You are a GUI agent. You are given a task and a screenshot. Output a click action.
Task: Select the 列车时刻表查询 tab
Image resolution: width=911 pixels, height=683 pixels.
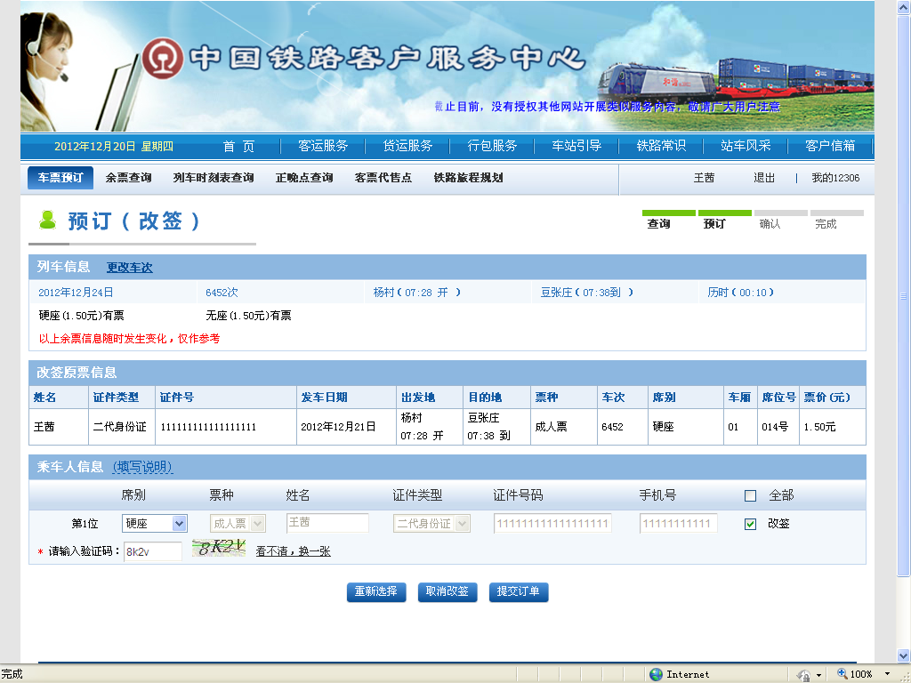pyautogui.click(x=214, y=178)
